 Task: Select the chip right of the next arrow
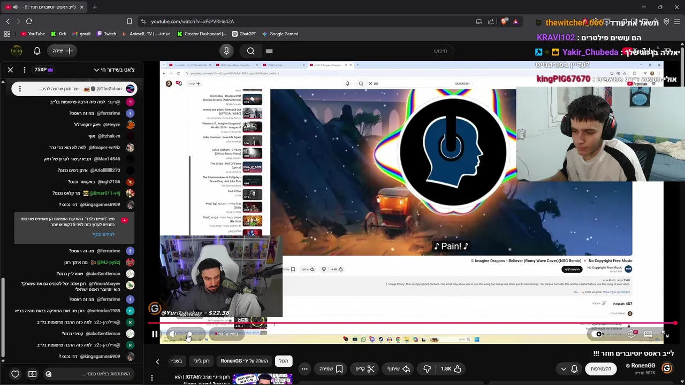pyautogui.click(x=177, y=361)
